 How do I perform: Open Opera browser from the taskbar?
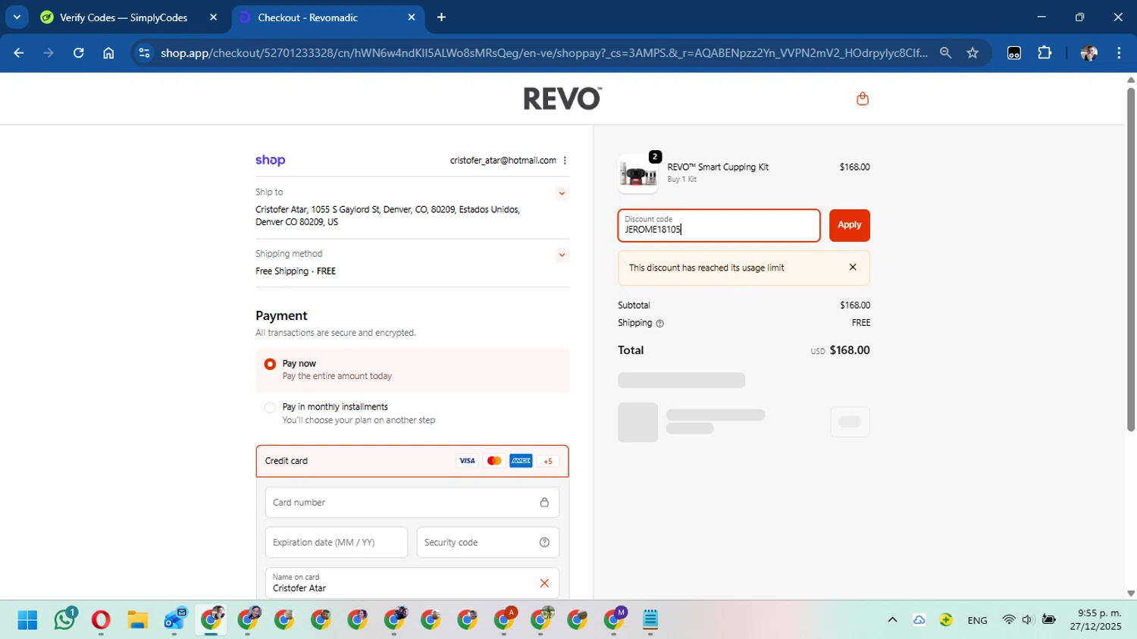(101, 620)
